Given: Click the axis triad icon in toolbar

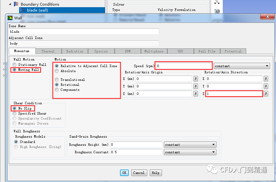Looking at the screenshot, I should tap(217, 2).
